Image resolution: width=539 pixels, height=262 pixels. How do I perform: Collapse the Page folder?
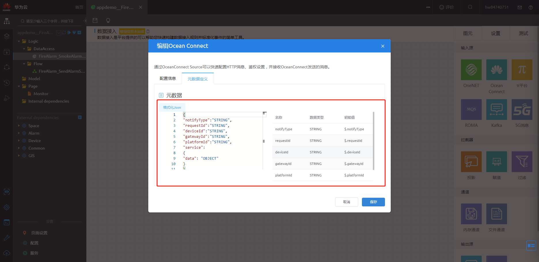tap(19, 86)
